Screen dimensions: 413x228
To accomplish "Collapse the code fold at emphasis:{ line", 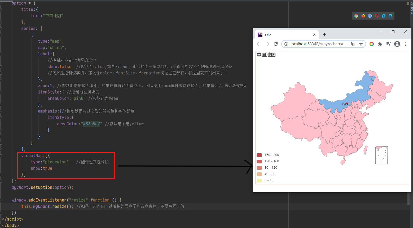I will 1,111.
